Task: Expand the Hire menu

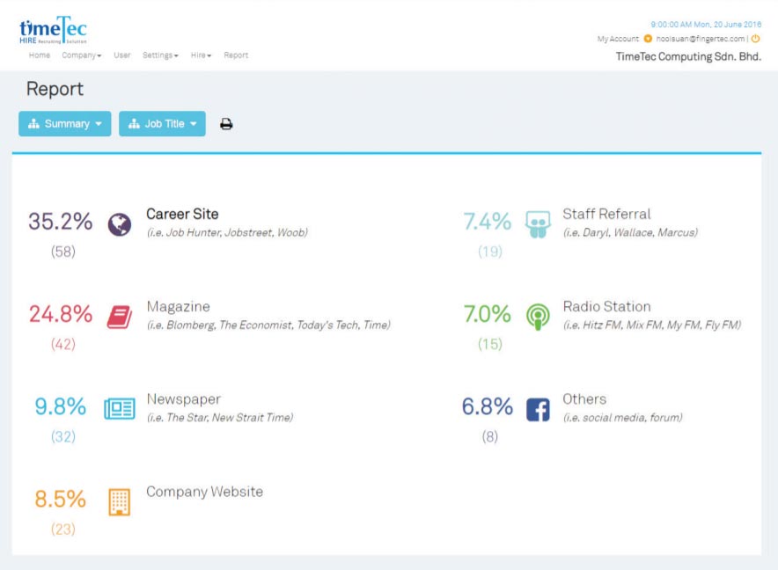Action: [x=201, y=55]
